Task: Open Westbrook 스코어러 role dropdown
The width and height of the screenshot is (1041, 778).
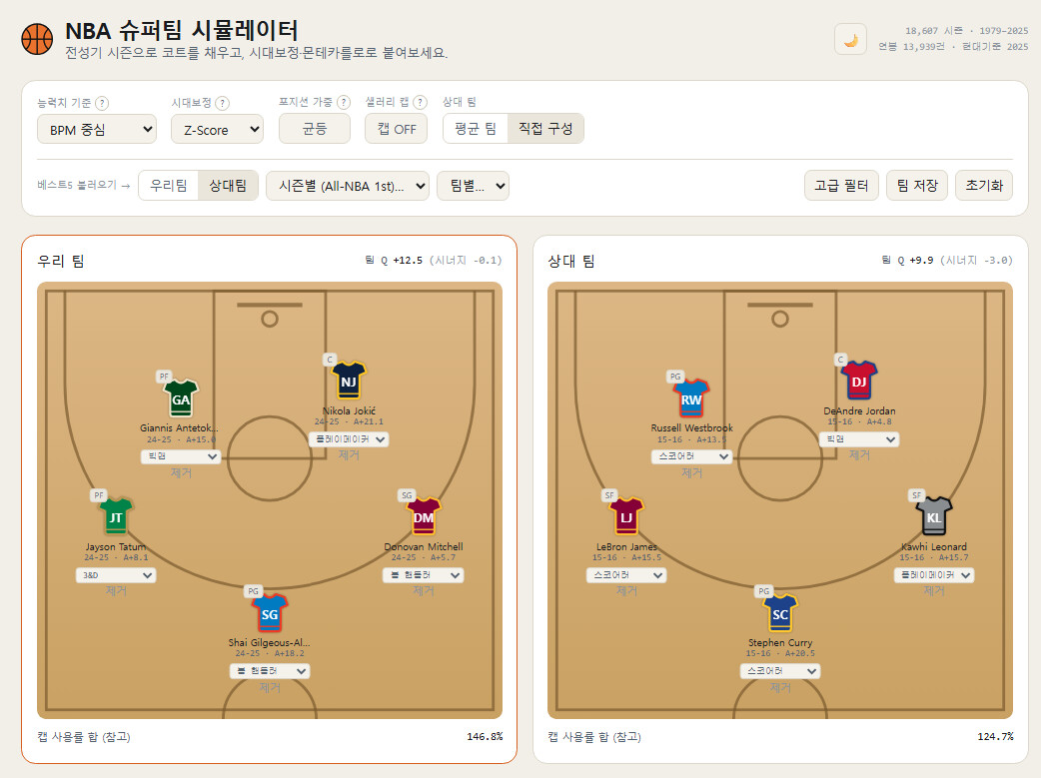Action: (x=691, y=456)
